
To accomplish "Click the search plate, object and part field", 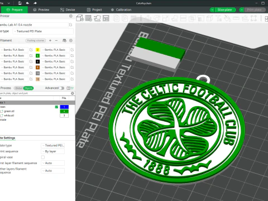I will pyautogui.click(x=35, y=93).
